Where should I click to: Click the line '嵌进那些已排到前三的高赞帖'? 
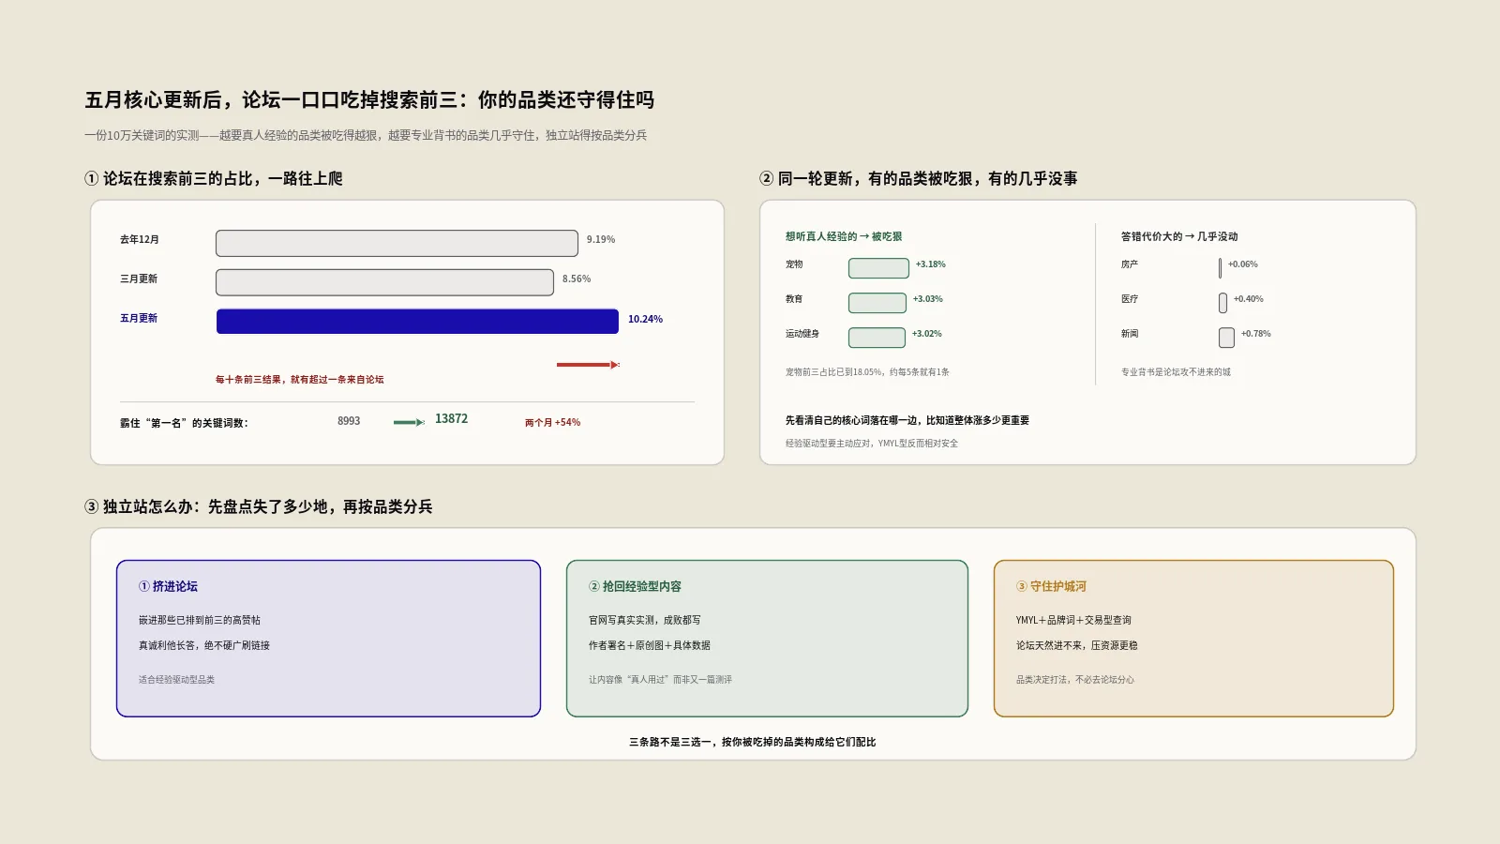200,620
